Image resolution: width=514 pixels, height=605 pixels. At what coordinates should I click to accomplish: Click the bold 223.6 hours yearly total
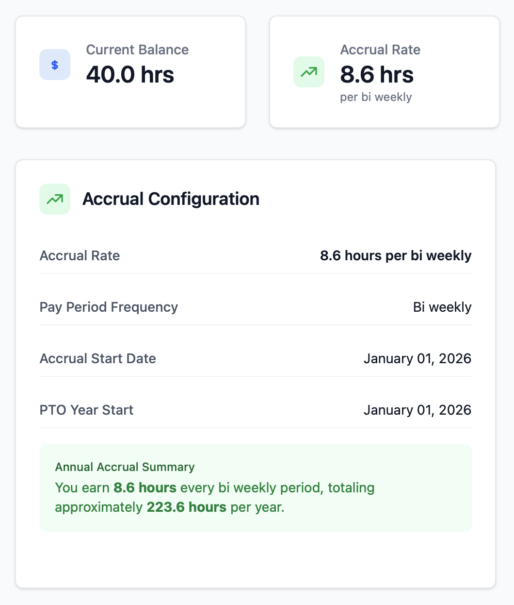187,507
